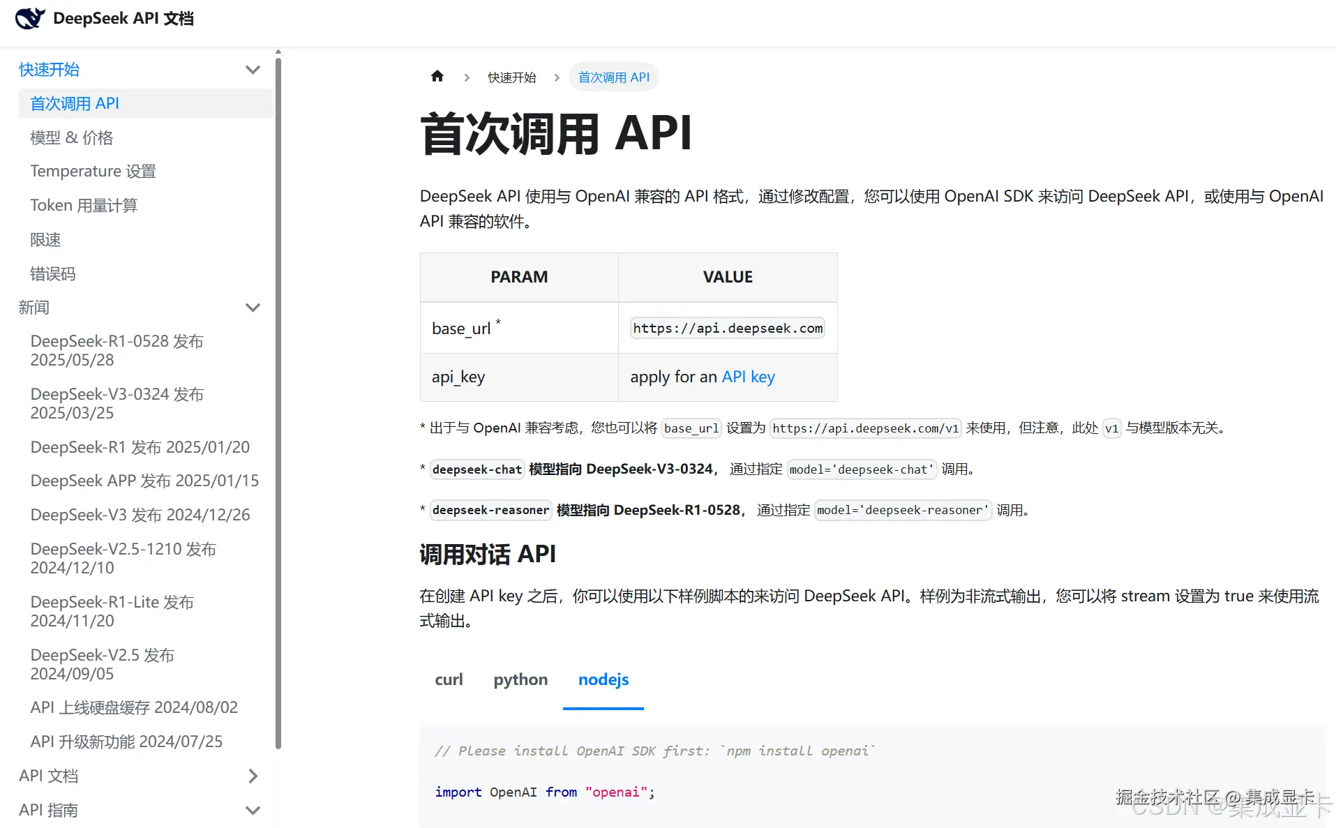This screenshot has height=828, width=1336.
Task: Click the 快速开始 sidebar category label
Action: click(49, 70)
